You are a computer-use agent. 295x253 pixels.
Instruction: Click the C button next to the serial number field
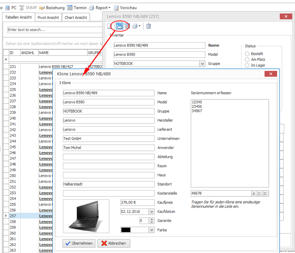coord(259,193)
